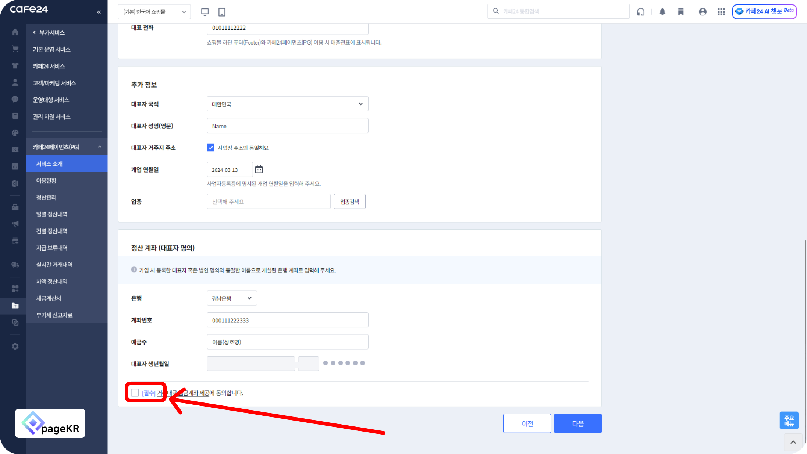Open the representative nationality dropdown
The height and width of the screenshot is (454, 807).
pyautogui.click(x=287, y=104)
